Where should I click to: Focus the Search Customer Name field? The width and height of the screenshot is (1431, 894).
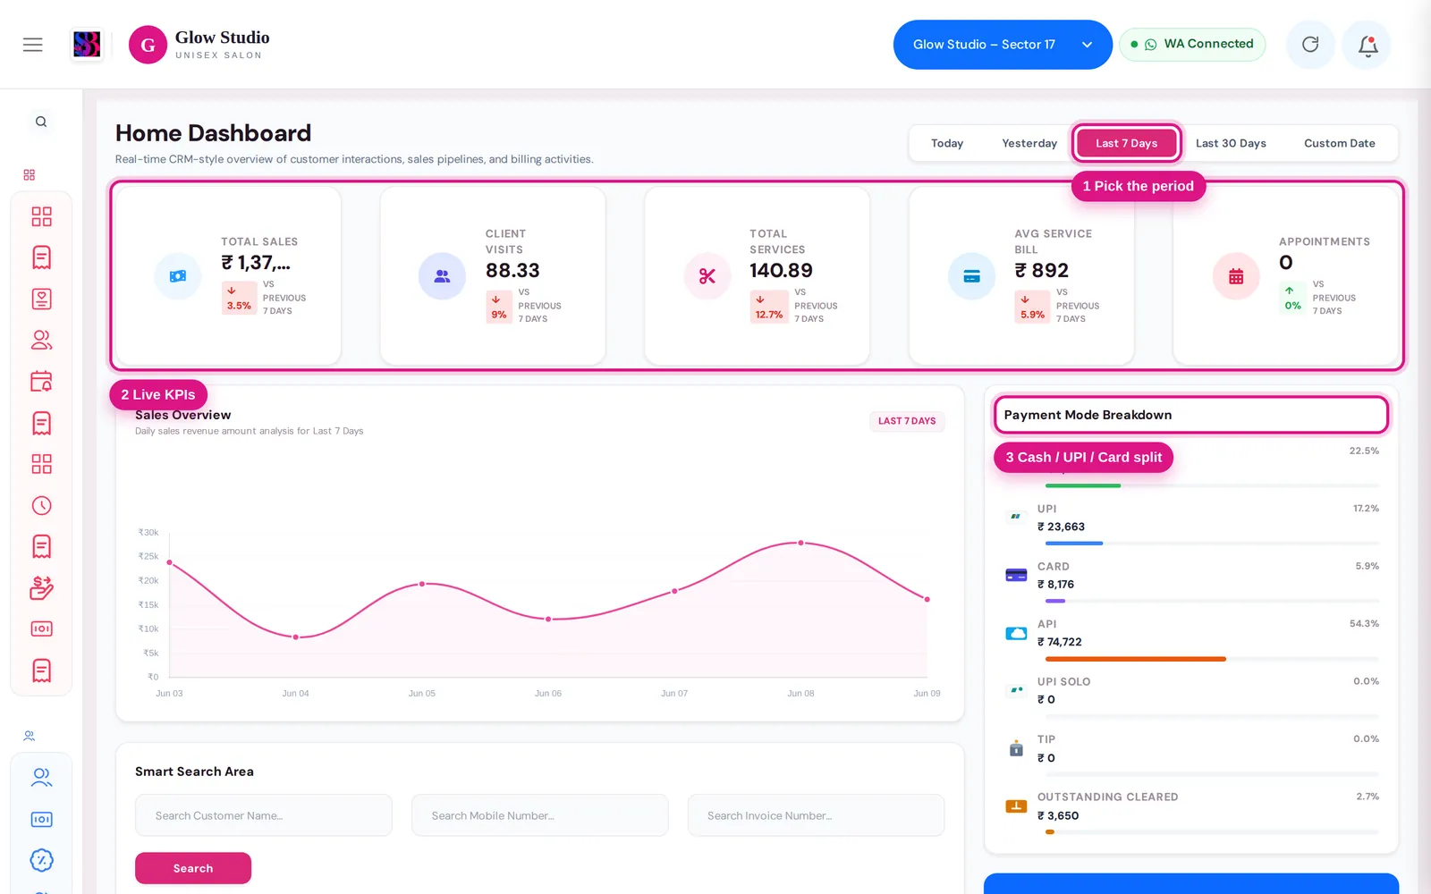point(264,815)
